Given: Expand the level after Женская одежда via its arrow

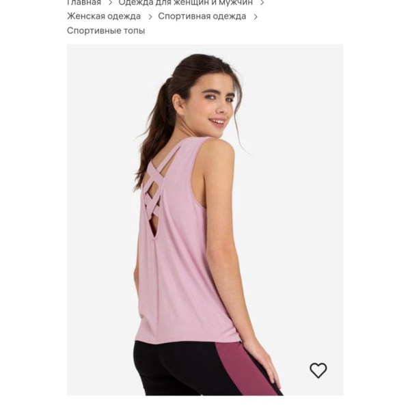Looking at the screenshot, I should 150,16.
